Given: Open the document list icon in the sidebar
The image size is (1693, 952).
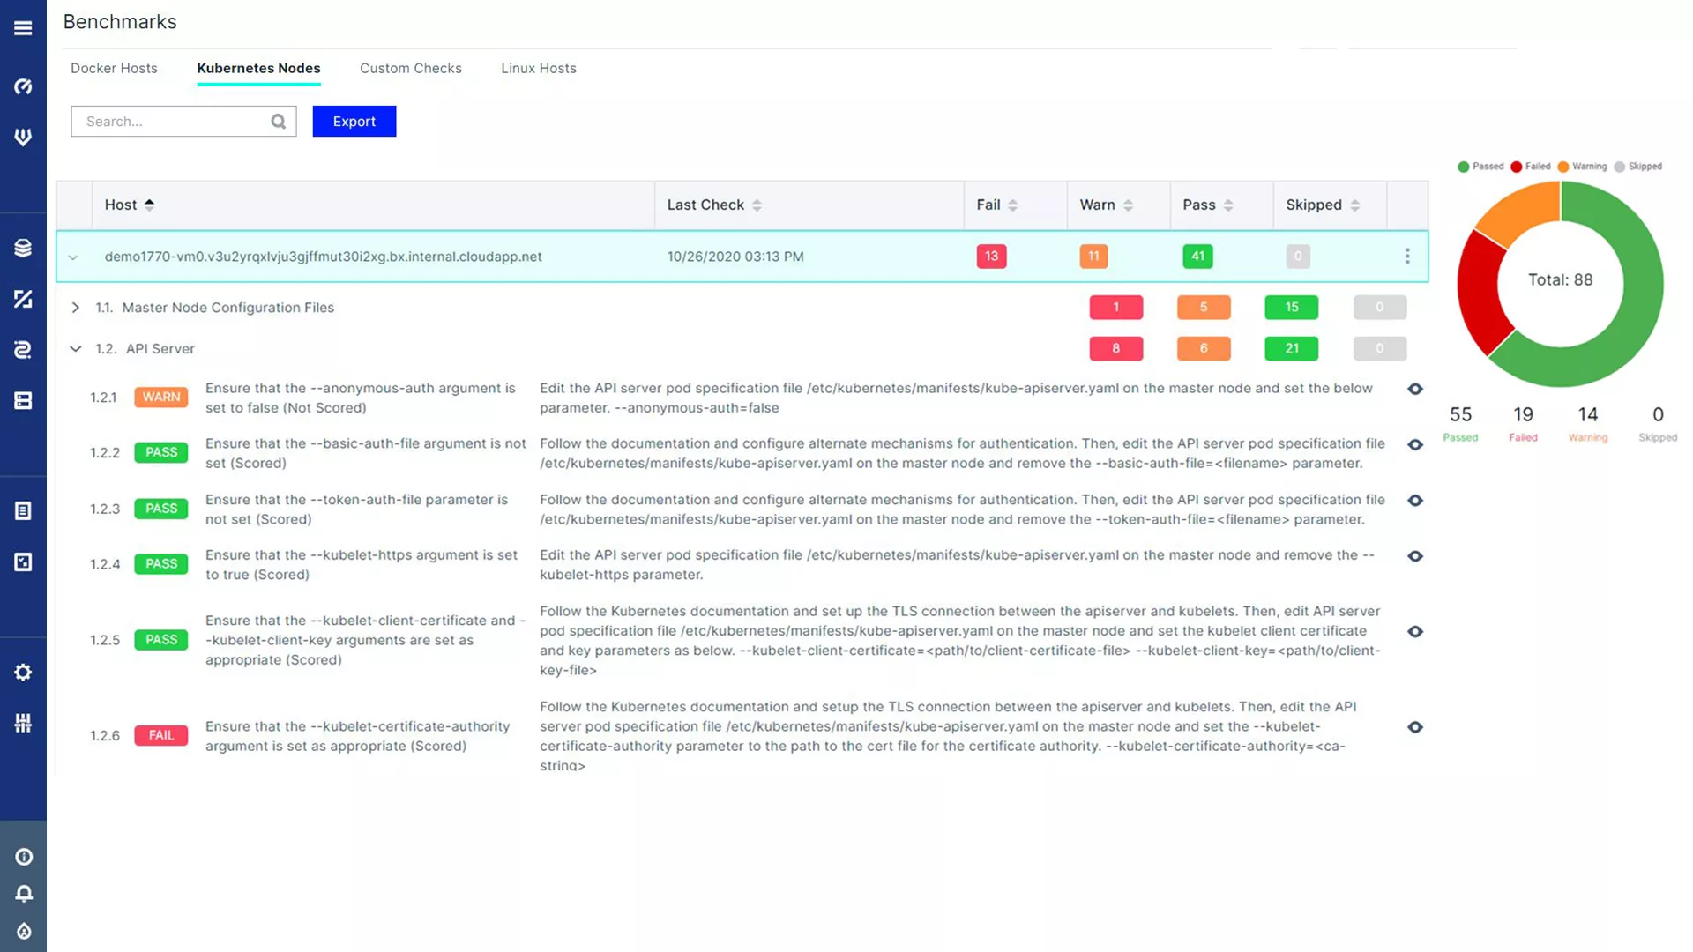Looking at the screenshot, I should 23,510.
